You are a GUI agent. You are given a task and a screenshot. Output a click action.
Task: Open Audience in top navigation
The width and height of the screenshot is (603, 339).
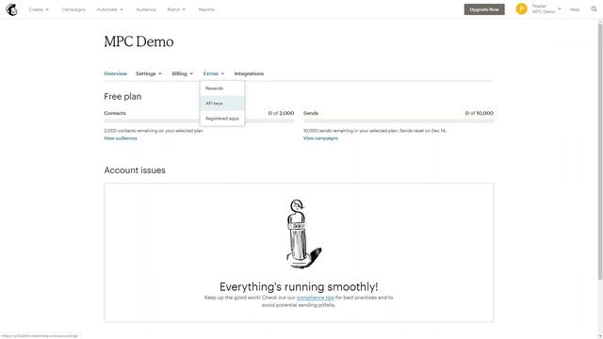point(146,9)
